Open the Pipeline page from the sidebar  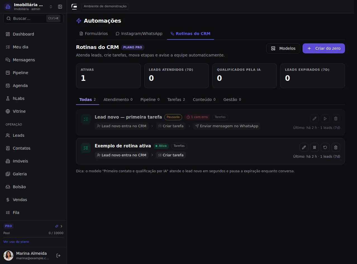click(x=34, y=73)
